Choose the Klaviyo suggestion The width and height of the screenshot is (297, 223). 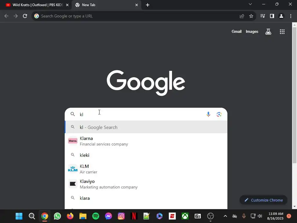tap(146, 184)
